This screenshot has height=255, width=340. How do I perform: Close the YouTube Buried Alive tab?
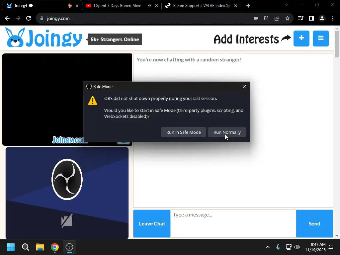click(156, 6)
